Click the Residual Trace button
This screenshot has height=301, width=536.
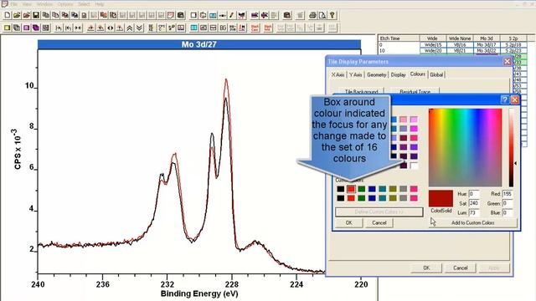415,92
